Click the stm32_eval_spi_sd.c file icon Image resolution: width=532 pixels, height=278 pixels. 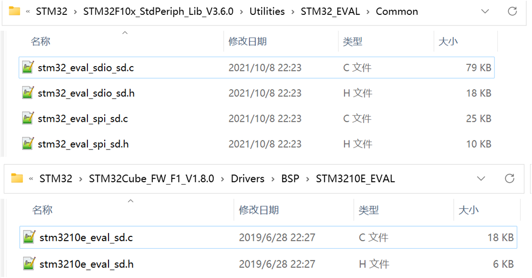tap(28, 118)
